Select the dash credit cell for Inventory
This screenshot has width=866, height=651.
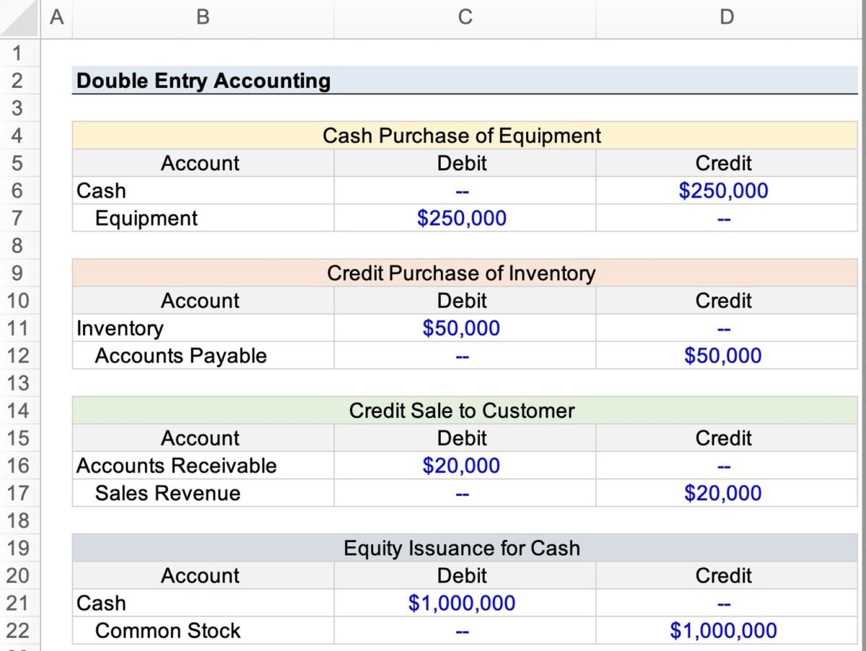pyautogui.click(x=727, y=328)
